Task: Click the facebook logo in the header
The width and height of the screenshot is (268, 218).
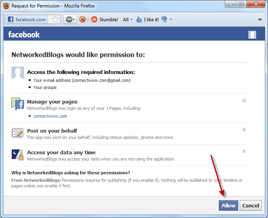Action: click(x=24, y=34)
